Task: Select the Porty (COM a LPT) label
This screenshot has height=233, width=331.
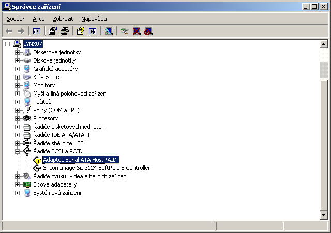Action: pos(56,110)
